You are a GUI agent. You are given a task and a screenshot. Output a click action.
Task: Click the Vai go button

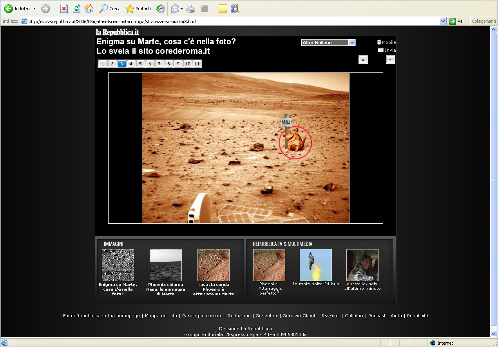click(x=457, y=21)
